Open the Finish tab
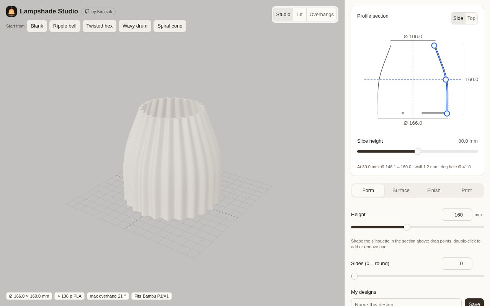The height and width of the screenshot is (306, 490). pos(434,190)
